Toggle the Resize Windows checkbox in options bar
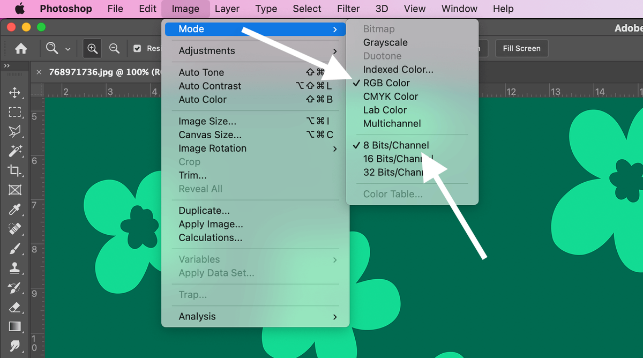The height and width of the screenshot is (358, 643). pyautogui.click(x=137, y=49)
